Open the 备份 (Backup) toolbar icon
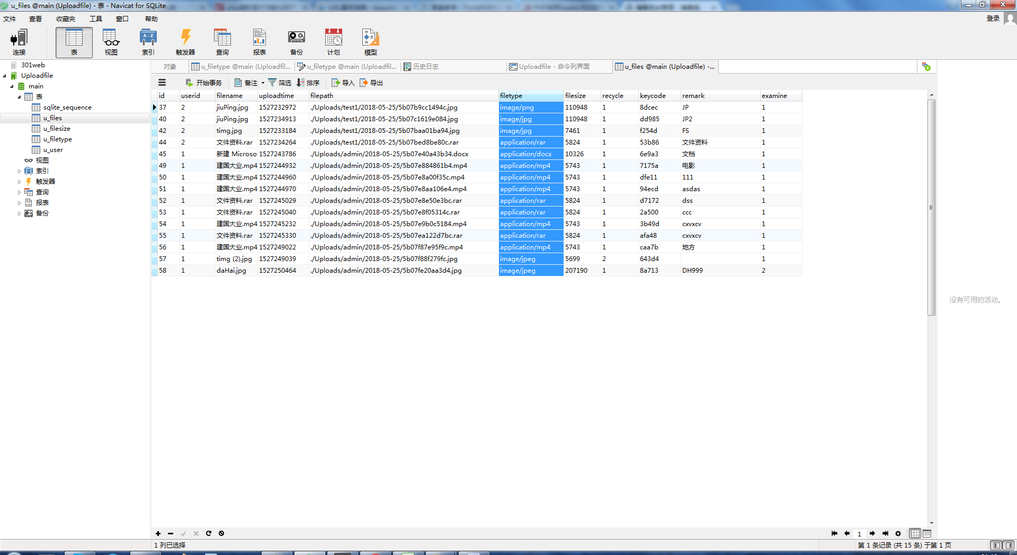 (x=297, y=42)
